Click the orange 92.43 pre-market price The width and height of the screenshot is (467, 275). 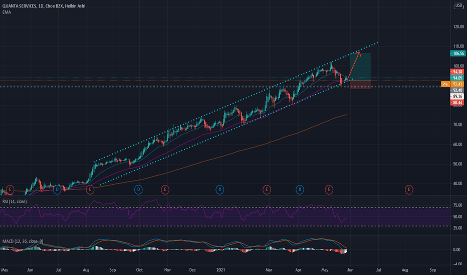[x=457, y=84]
